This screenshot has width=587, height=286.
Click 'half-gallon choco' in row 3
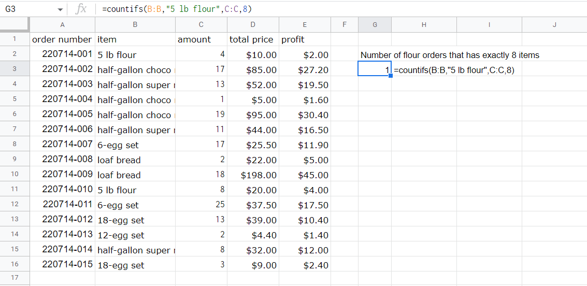[135, 68]
